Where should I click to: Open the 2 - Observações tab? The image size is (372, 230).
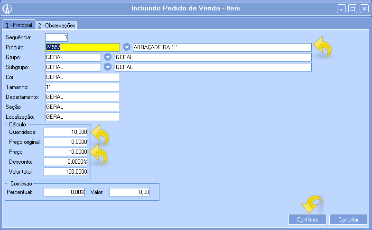pos(56,26)
